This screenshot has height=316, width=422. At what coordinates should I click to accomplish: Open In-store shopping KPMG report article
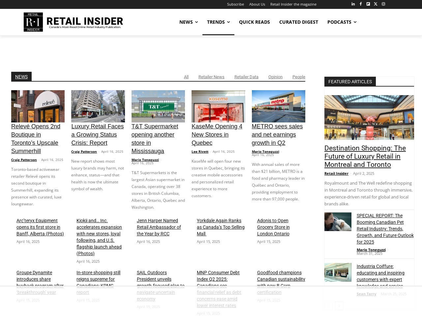click(98, 282)
